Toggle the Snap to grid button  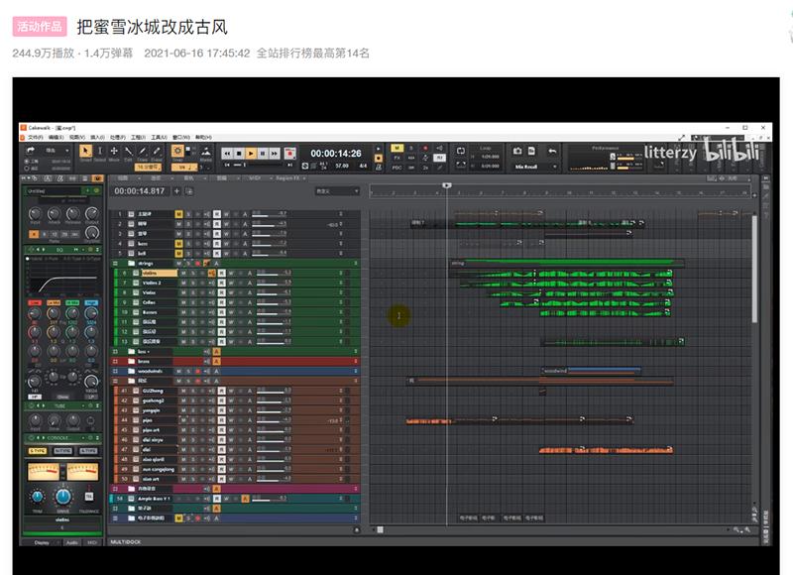click(177, 153)
